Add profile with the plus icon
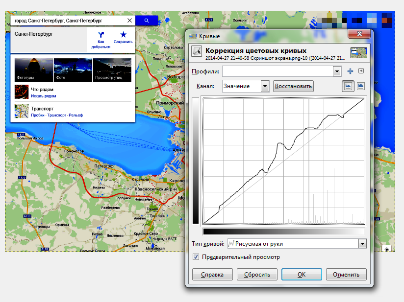404x302 pixels. [350, 71]
